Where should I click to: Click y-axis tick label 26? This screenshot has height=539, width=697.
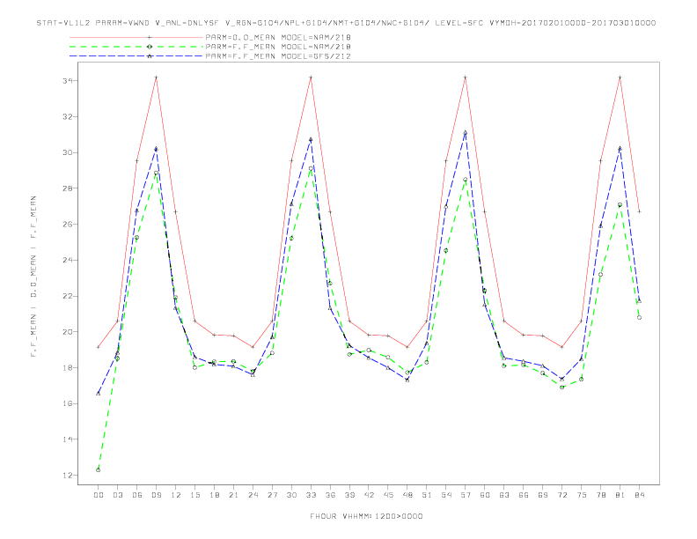pos(68,225)
